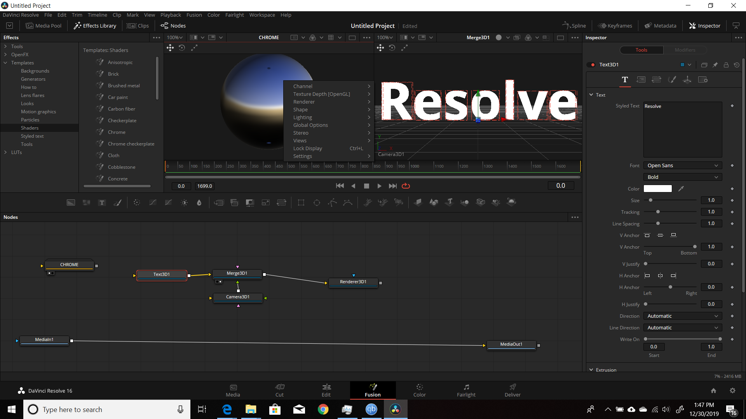Open the left viewer zoom dropdown

pyautogui.click(x=174, y=38)
